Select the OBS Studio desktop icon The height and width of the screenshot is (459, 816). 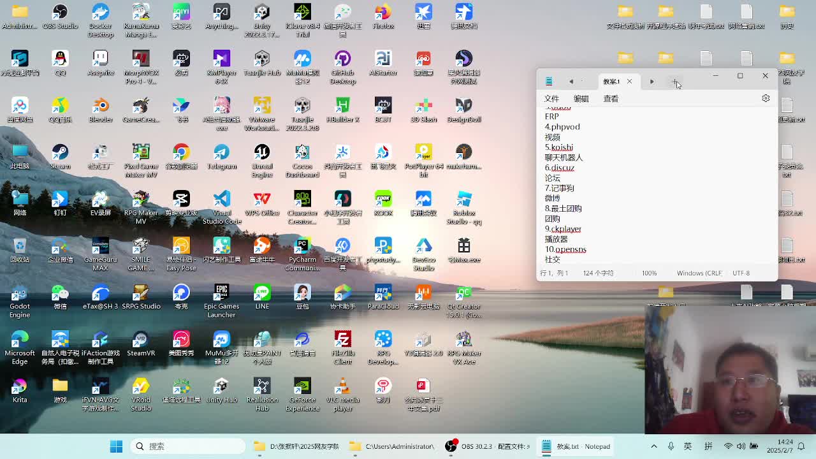[60, 17]
